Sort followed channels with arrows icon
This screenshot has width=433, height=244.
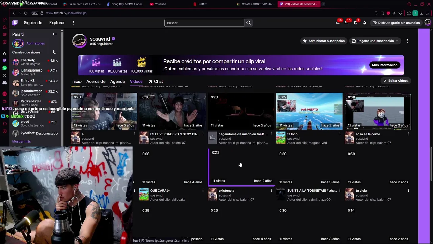coord(54,52)
